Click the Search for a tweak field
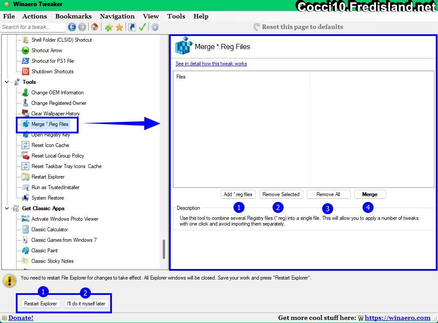Screen dimensions: 438x323 (33, 27)
